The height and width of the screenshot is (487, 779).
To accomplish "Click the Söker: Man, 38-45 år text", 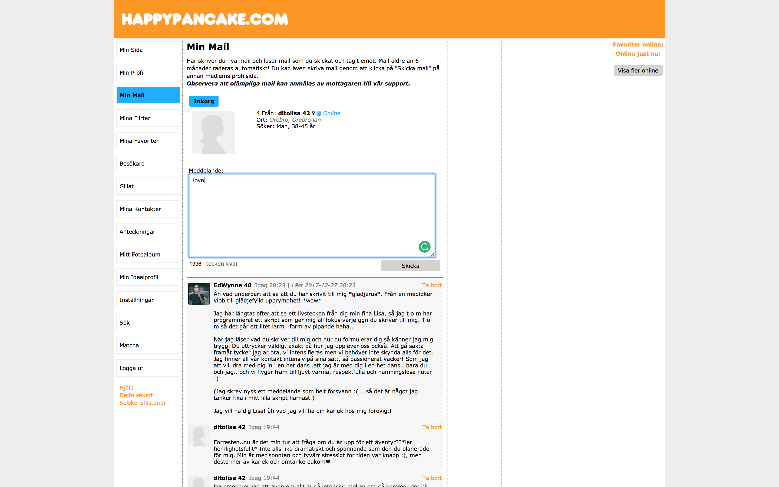I will [286, 126].
